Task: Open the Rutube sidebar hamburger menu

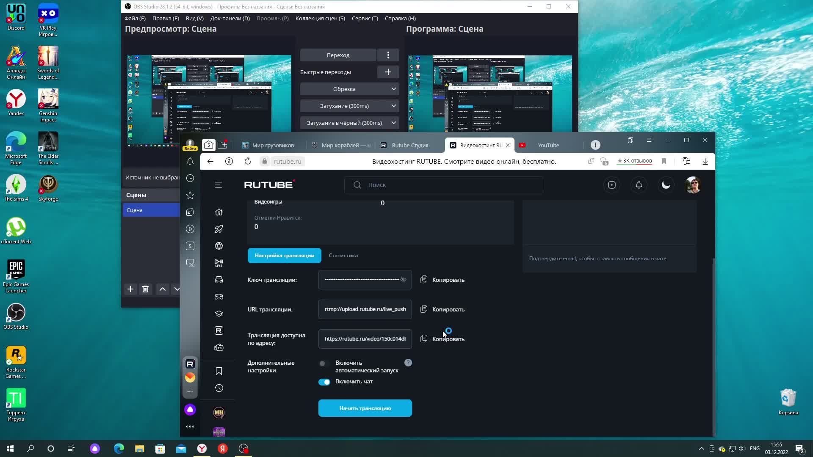Action: (x=218, y=185)
